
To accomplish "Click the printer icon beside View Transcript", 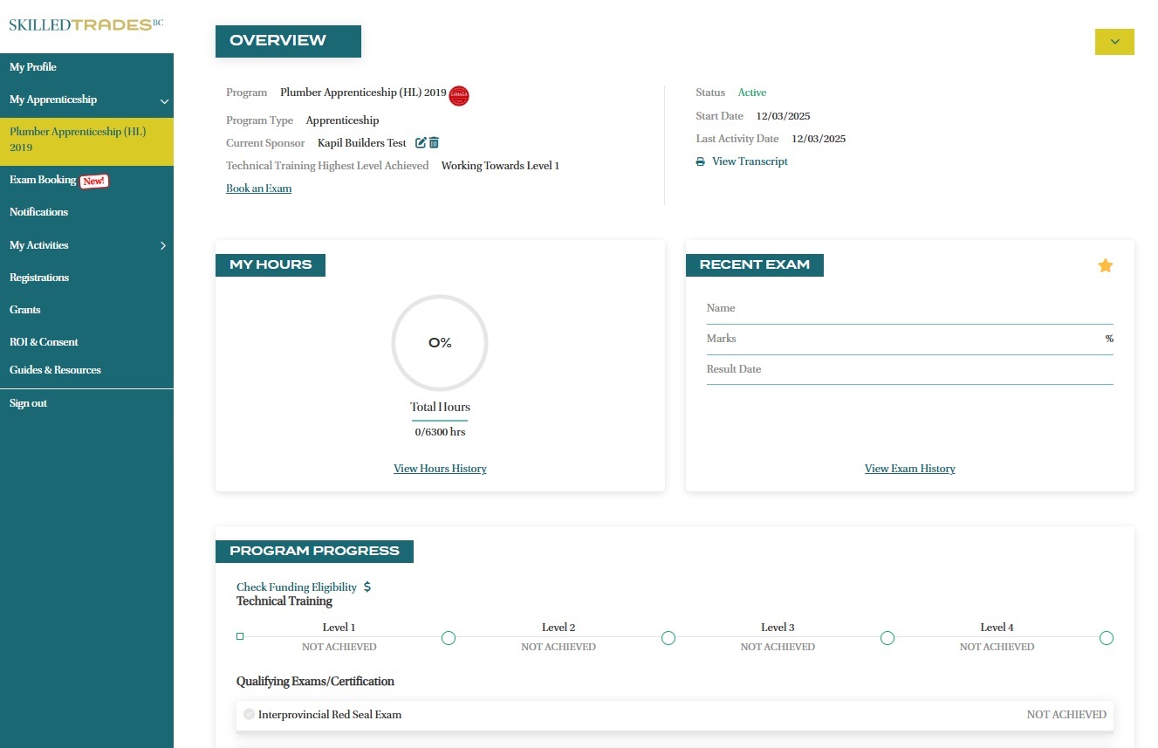I will coord(700,162).
